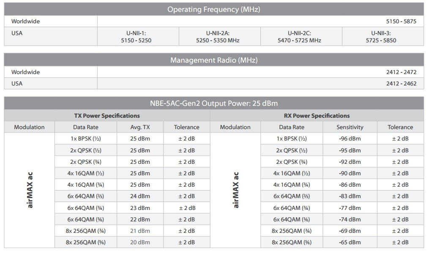Click the '2412 - 2472' value
429x254 pixels.
click(x=401, y=72)
